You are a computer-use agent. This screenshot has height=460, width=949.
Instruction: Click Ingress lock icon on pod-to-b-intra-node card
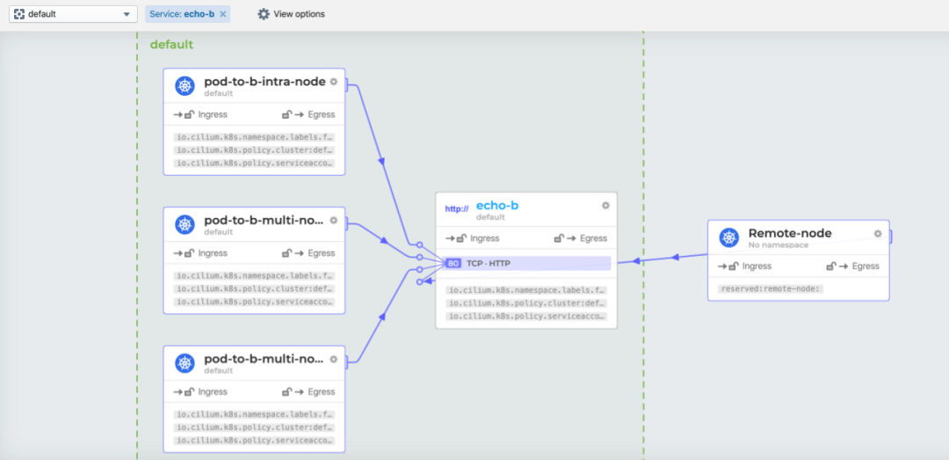190,114
